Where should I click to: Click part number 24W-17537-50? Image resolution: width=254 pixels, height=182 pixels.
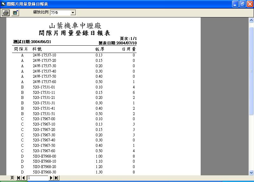tap(44, 76)
